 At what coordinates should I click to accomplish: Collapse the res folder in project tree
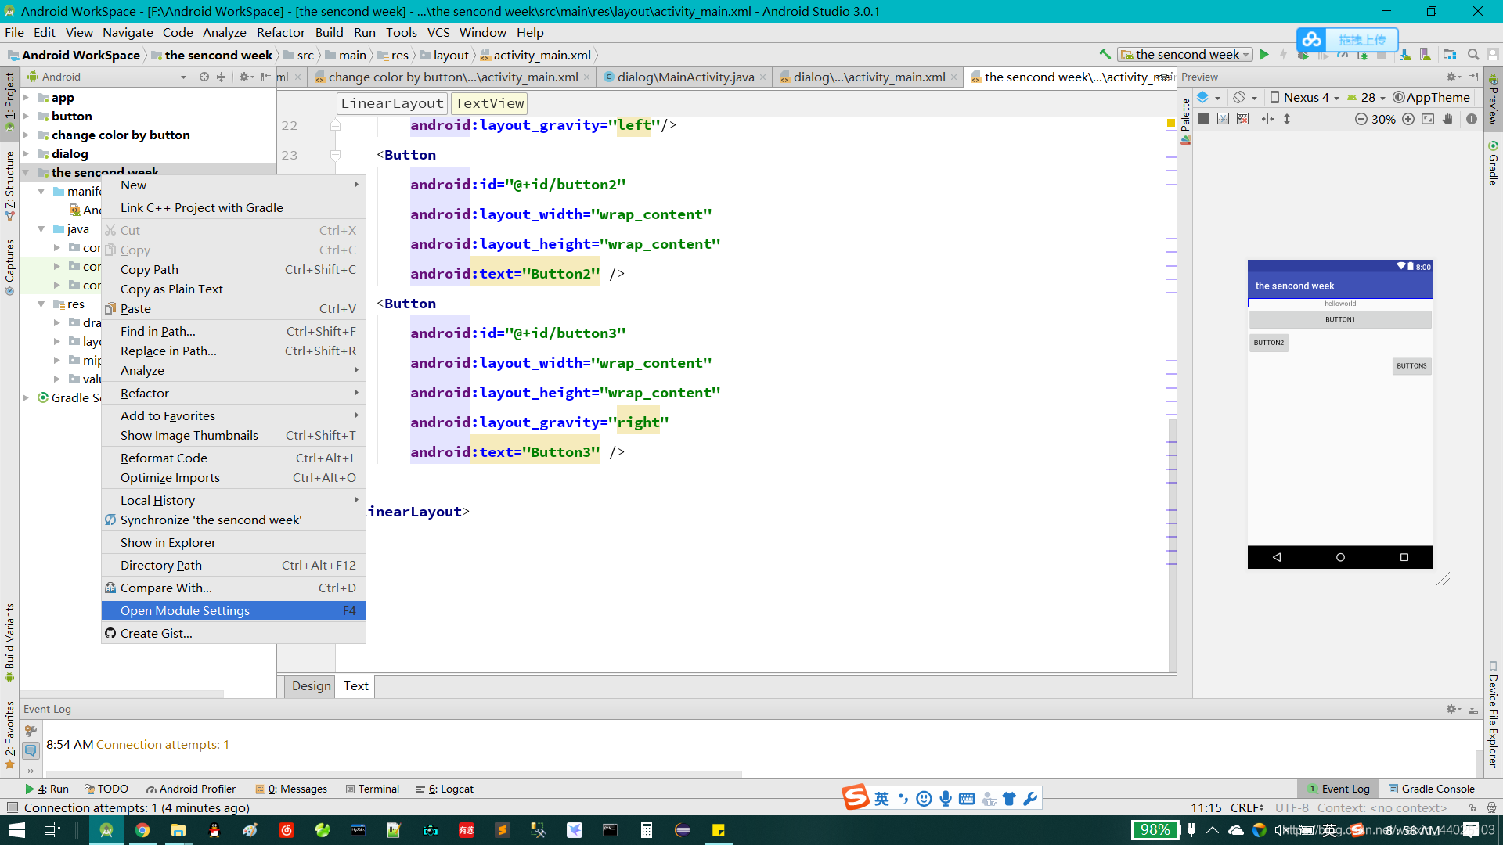[41, 304]
